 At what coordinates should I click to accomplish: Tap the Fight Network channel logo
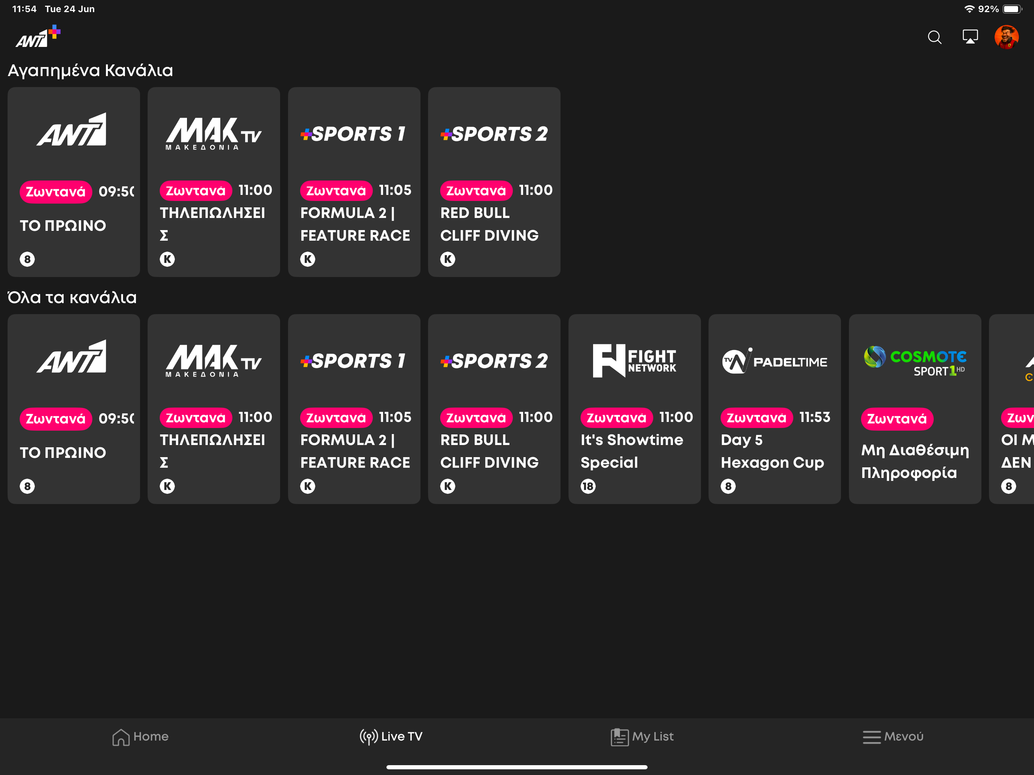click(634, 360)
